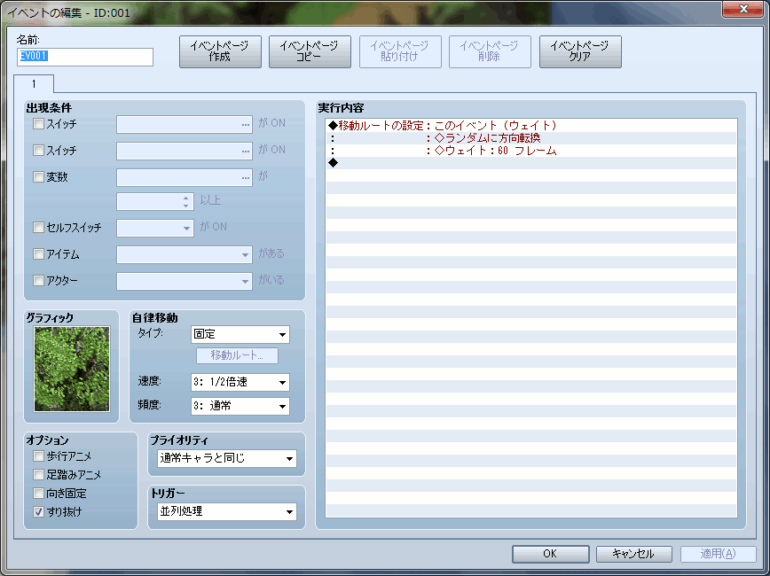Toggle the 向き固定 checkbox
The height and width of the screenshot is (576, 770).
(38, 494)
